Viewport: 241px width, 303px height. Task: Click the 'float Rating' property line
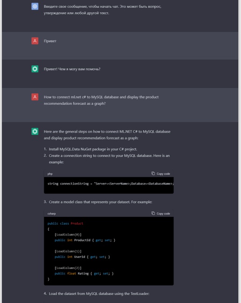pyautogui.click(x=84, y=274)
